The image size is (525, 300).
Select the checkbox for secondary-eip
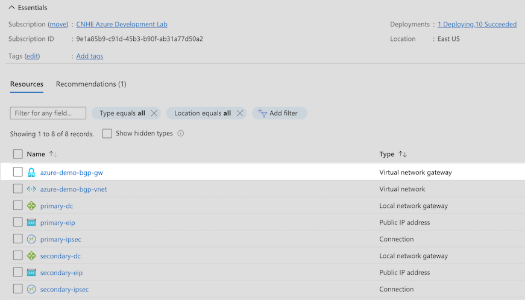click(x=17, y=272)
